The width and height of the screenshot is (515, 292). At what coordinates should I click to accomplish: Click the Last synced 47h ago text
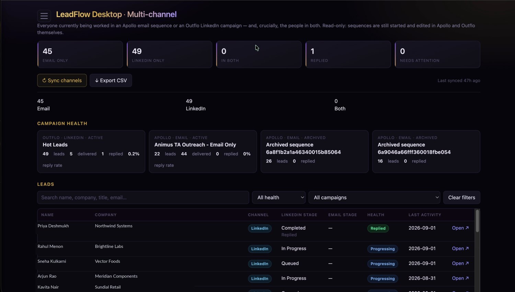click(459, 81)
